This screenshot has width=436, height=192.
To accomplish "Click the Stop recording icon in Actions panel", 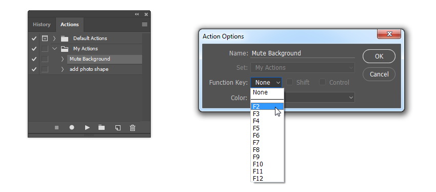I will point(57,128).
